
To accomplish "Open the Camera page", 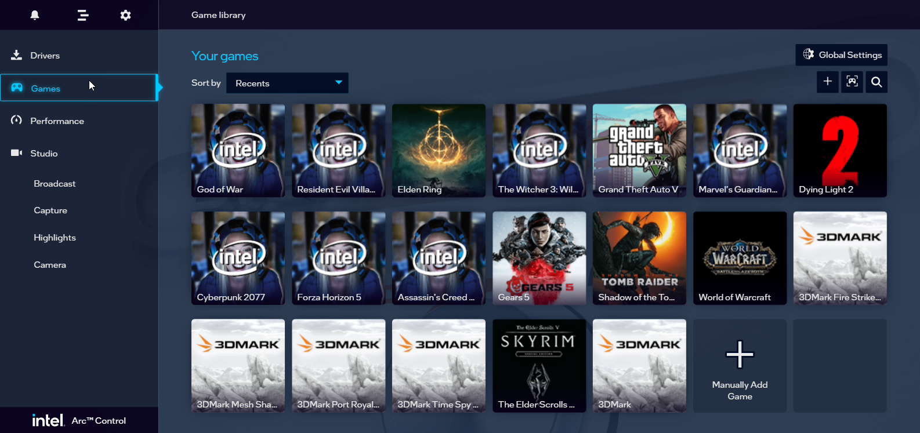I will (50, 265).
